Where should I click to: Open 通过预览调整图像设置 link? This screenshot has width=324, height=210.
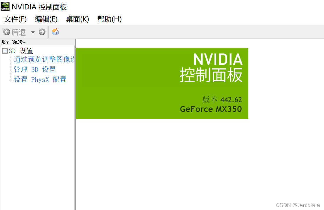(x=44, y=59)
